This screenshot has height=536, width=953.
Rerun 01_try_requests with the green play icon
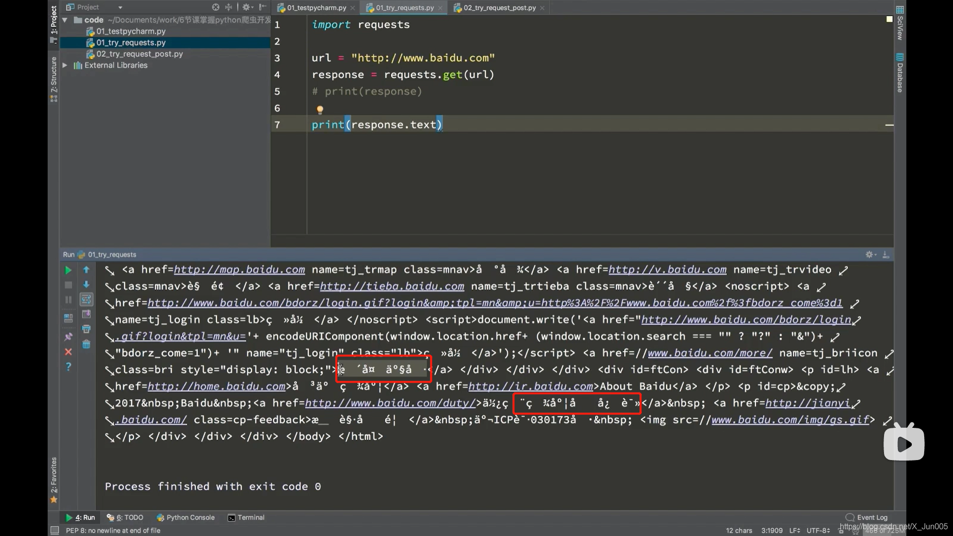pyautogui.click(x=68, y=270)
